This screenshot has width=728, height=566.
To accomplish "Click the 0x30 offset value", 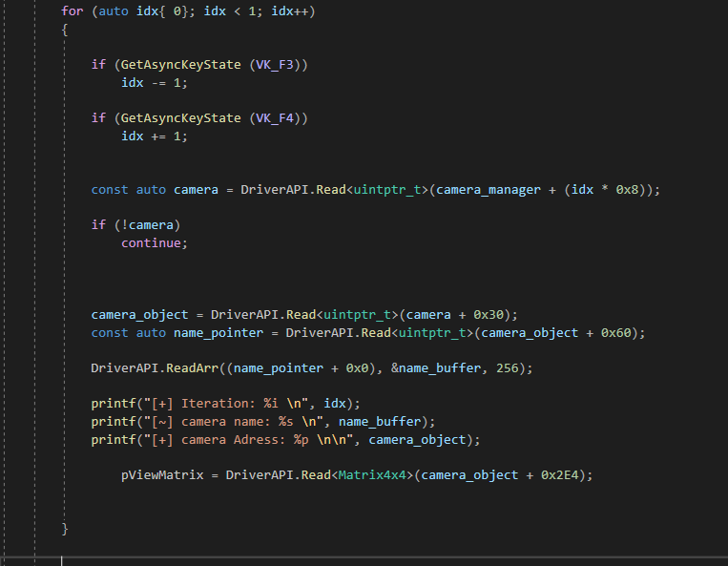I will [489, 314].
